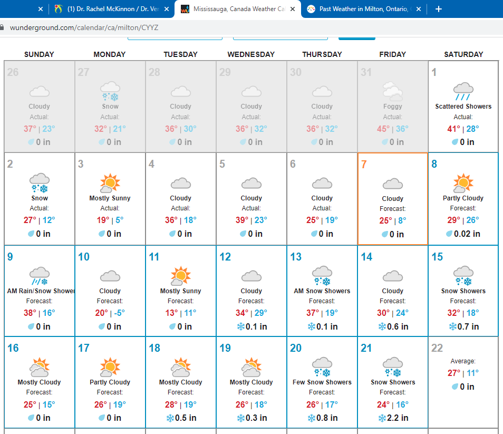Image resolution: width=503 pixels, height=434 pixels.
Task: Click the Partly Cloudy icon on day 8
Action: pos(463,183)
